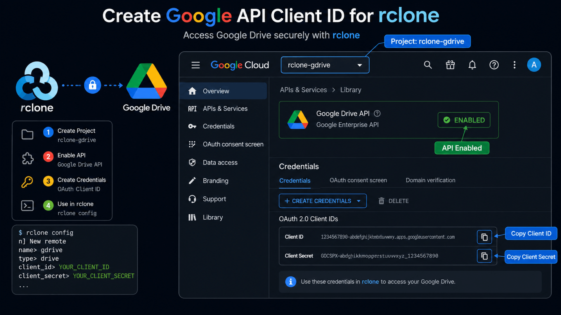The width and height of the screenshot is (561, 315).
Task: Click the shield icon beside Data access
Action: 192,162
